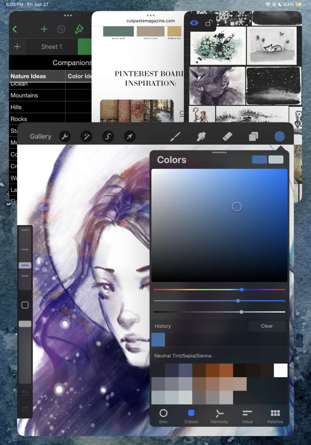Image resolution: width=311 pixels, height=445 pixels.
Task: Tap the color panel top grab handle
Action: coord(219,153)
